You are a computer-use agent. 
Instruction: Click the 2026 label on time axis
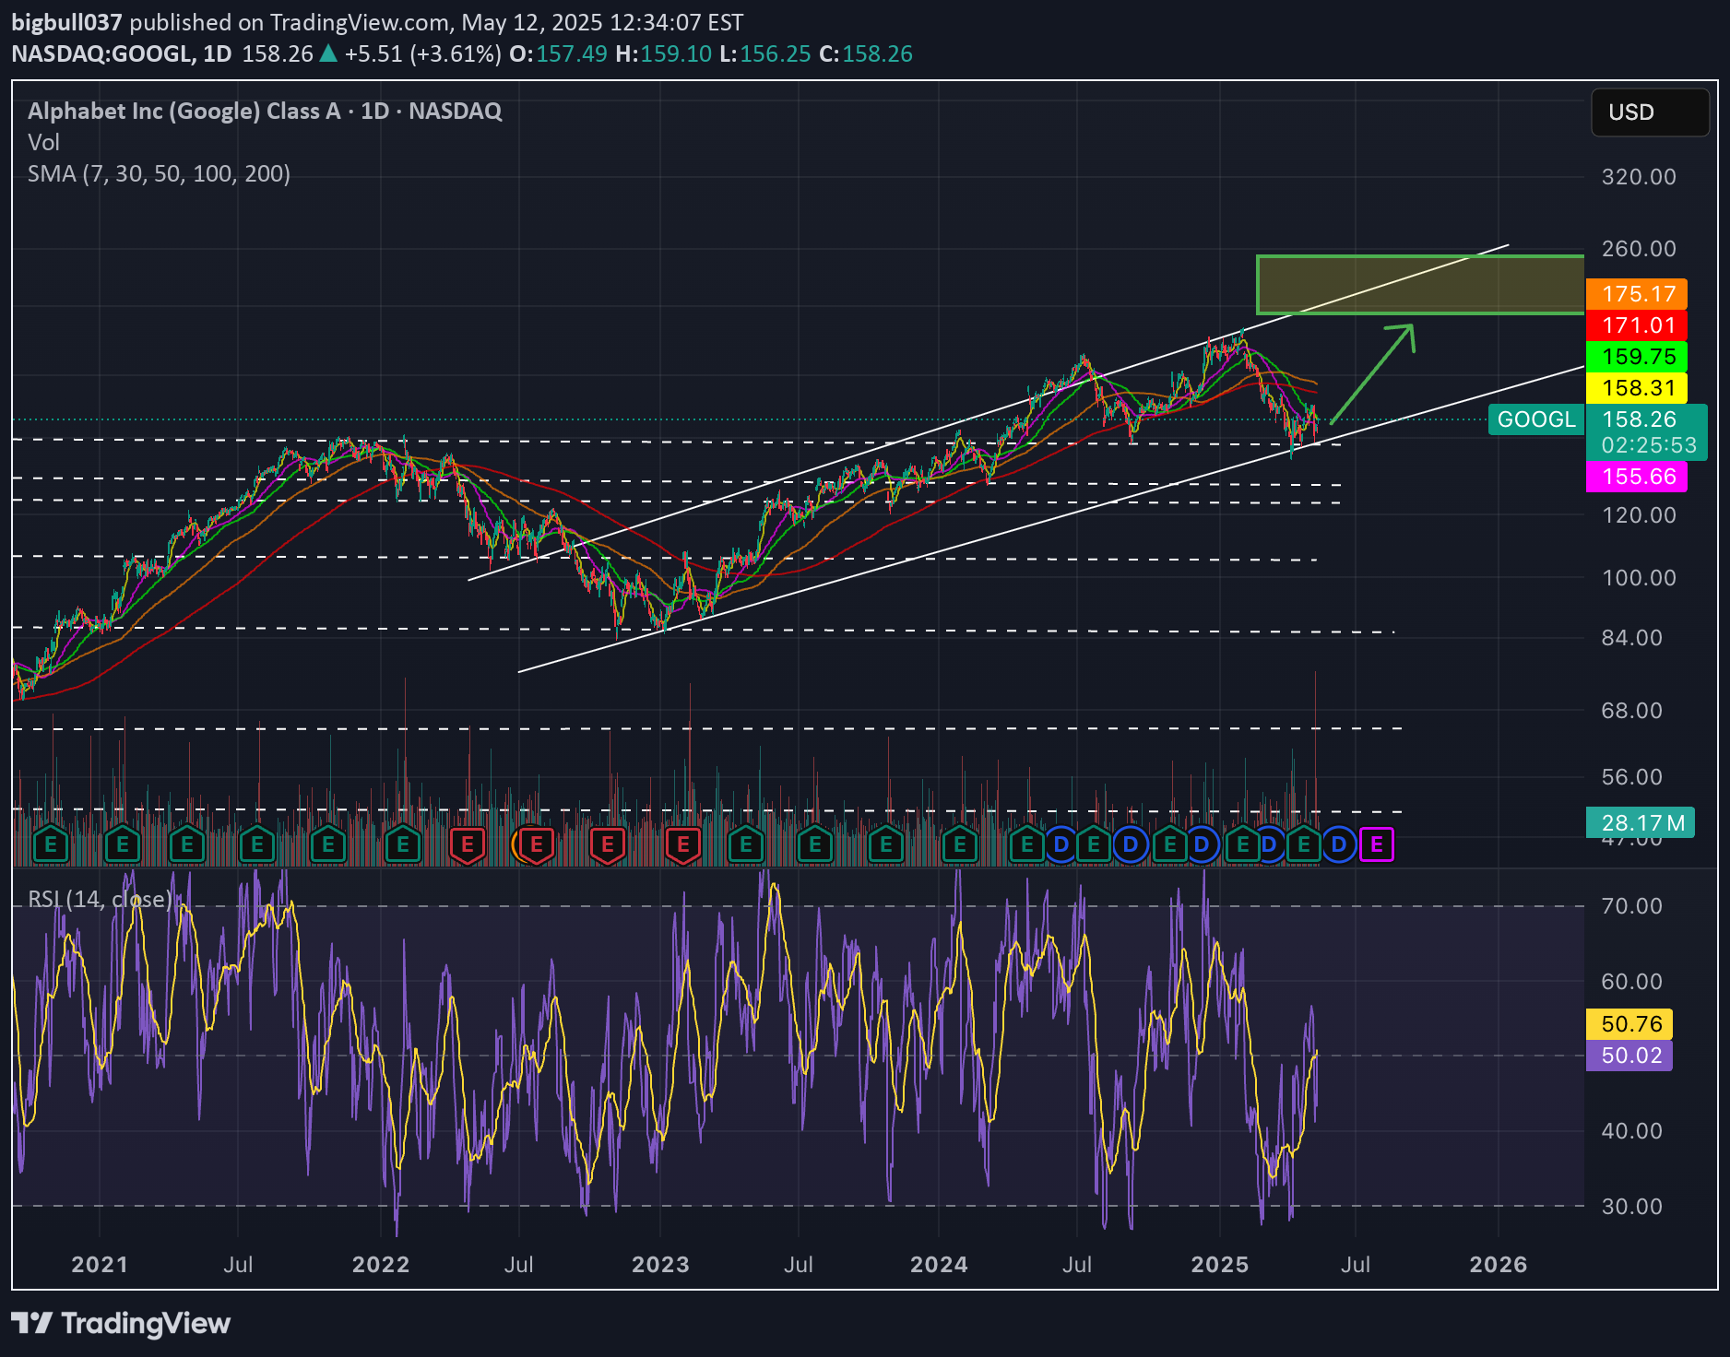[x=1499, y=1264]
